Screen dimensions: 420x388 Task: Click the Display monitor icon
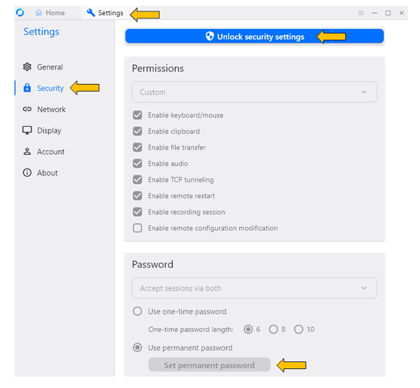(27, 131)
